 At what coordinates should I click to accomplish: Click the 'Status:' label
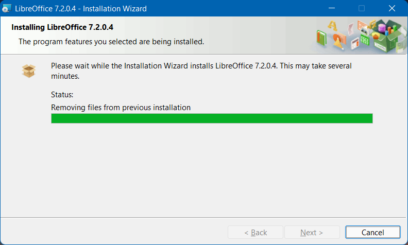coord(62,95)
